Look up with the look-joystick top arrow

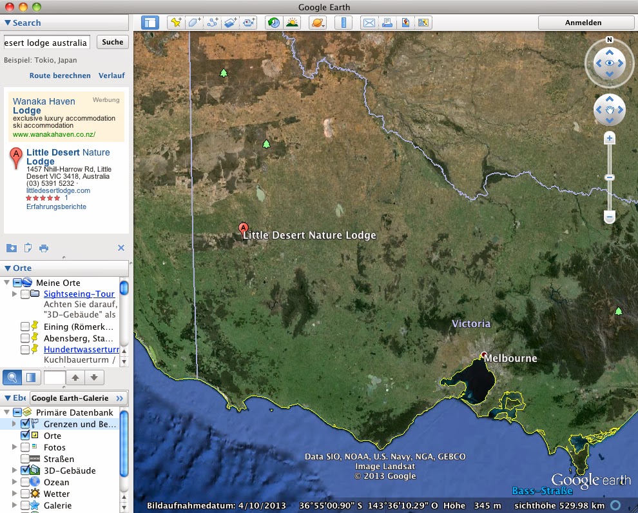tap(609, 52)
